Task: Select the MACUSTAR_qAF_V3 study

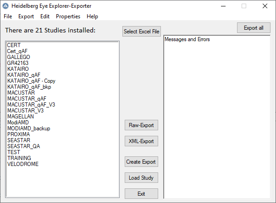Action: tap(28, 105)
